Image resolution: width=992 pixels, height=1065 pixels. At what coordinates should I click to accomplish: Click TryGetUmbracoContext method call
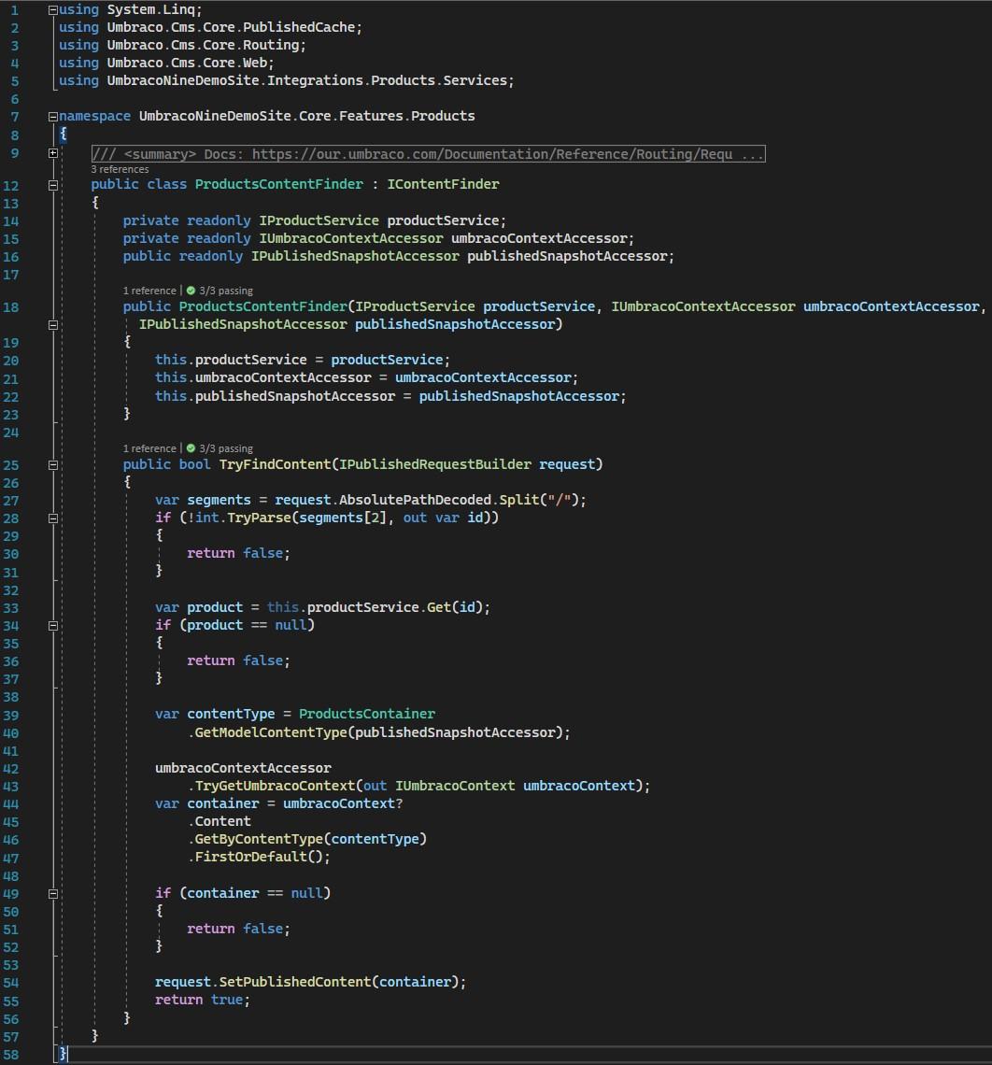[275, 786]
